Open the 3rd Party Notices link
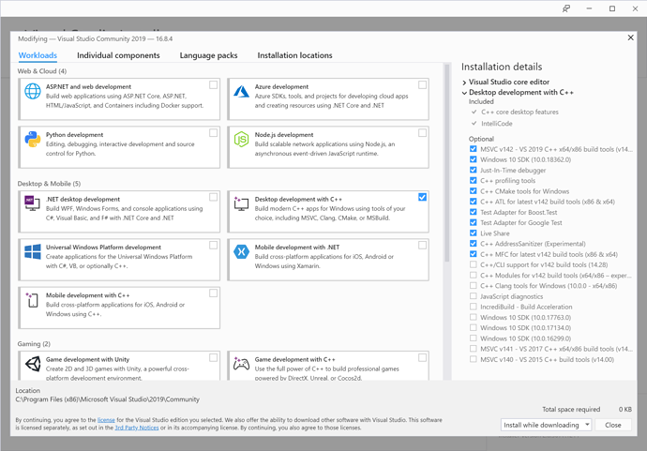 tap(137, 428)
